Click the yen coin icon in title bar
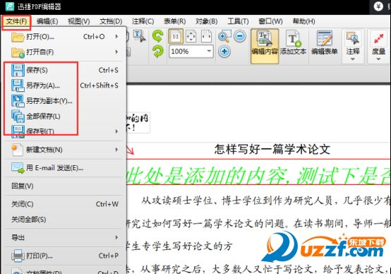391x274 pixels. [x=378, y=6]
